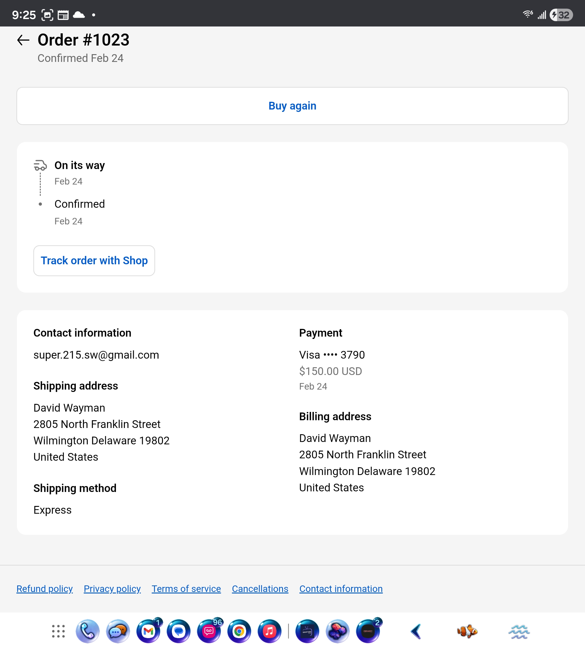
Task: Tap the clownfish home navigation icon
Action: pos(467,631)
